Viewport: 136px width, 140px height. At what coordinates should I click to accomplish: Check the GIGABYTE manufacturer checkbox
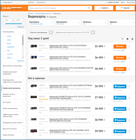pyautogui.click(x=5, y=47)
